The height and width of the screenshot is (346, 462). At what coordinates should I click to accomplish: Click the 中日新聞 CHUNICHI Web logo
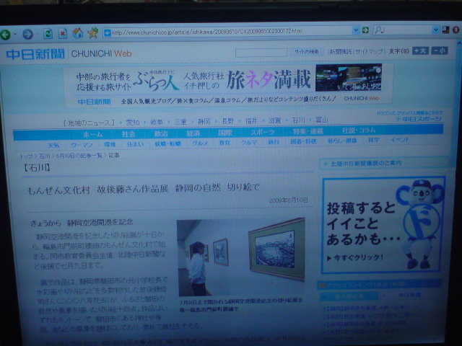click(69, 54)
